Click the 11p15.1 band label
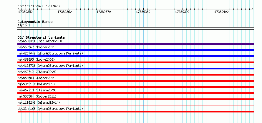 click(24, 25)
